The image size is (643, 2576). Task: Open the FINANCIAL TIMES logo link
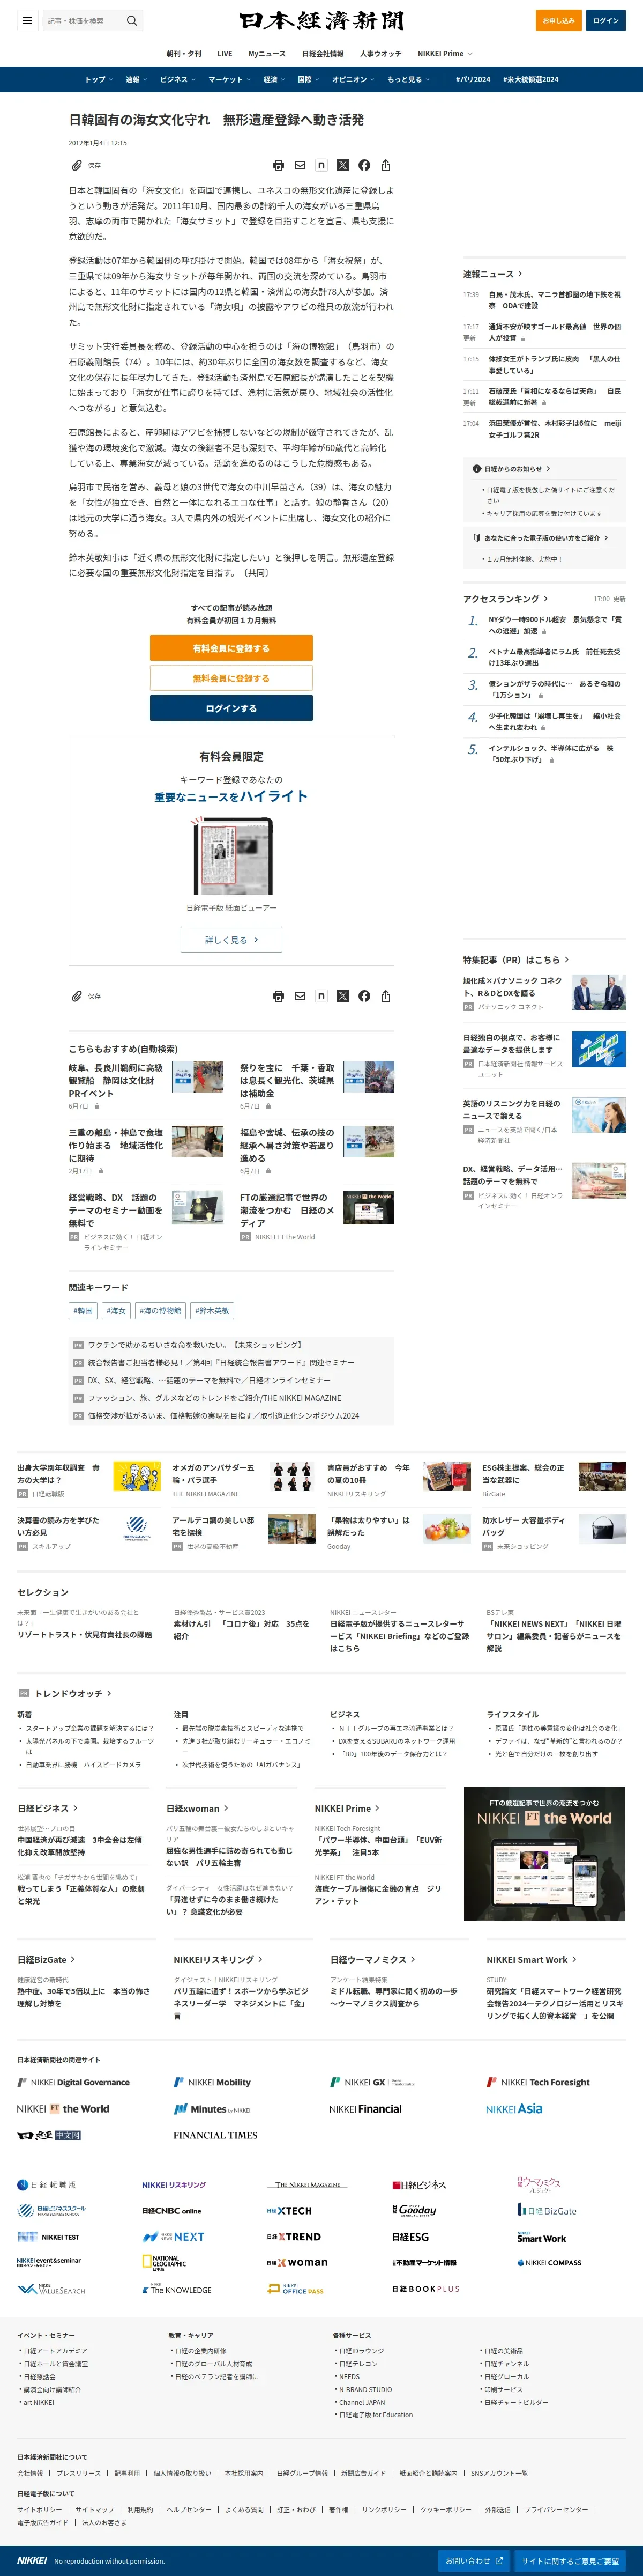pos(215,2135)
